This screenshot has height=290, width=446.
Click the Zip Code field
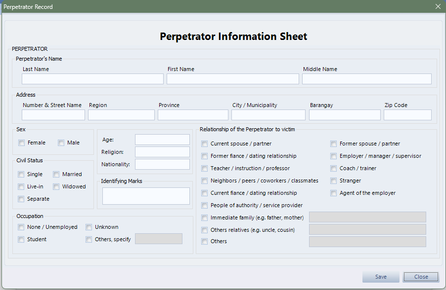click(x=407, y=115)
